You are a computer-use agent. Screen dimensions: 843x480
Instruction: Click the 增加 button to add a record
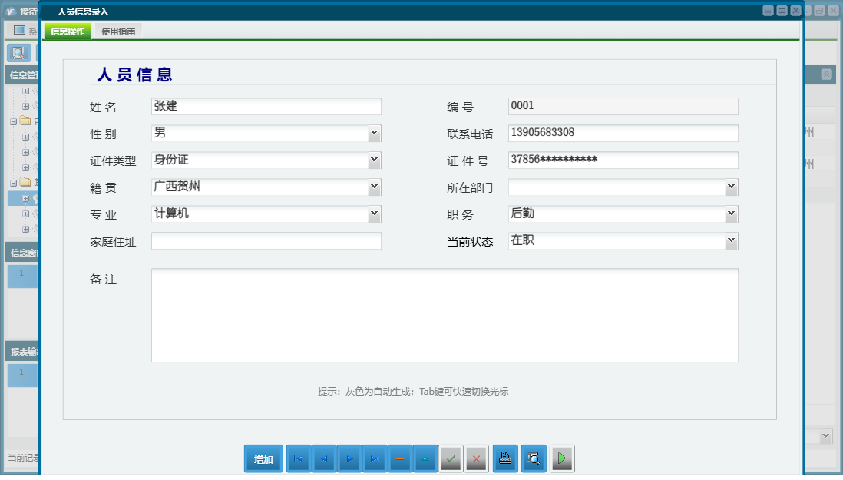(263, 459)
